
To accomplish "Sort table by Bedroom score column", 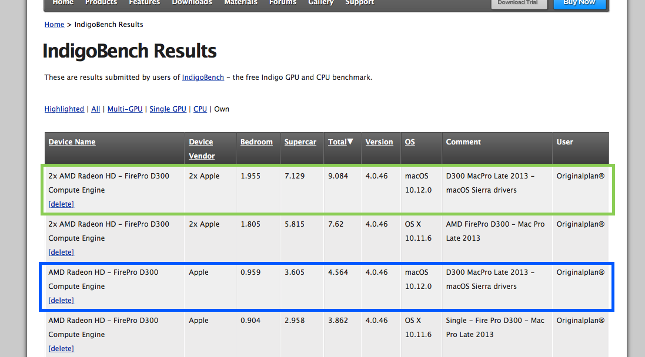I will [x=257, y=142].
